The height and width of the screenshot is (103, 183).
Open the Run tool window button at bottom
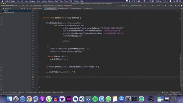[x=41, y=92]
